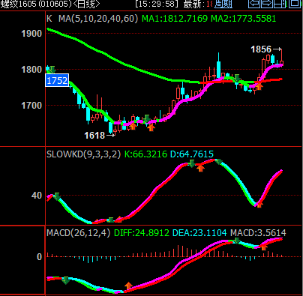Click the MA1:1812.7169 value readout
This screenshot has width=303, height=296.
[x=175, y=19]
